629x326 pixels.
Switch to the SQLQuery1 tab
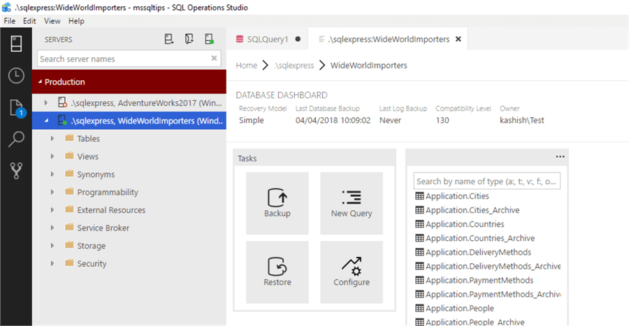click(267, 39)
